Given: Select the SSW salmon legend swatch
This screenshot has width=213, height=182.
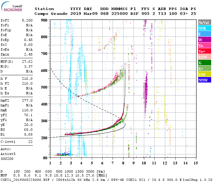Looking at the screenshot, I should [x=204, y=57].
